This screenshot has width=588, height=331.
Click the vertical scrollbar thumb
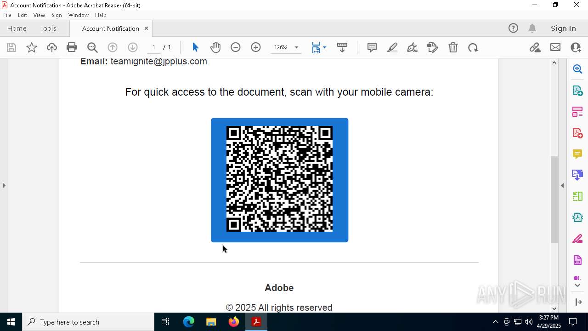click(x=554, y=200)
